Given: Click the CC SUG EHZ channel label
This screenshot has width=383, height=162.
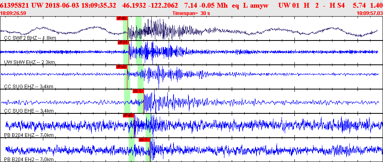Looking at the screenshot, I should [x=29, y=87].
